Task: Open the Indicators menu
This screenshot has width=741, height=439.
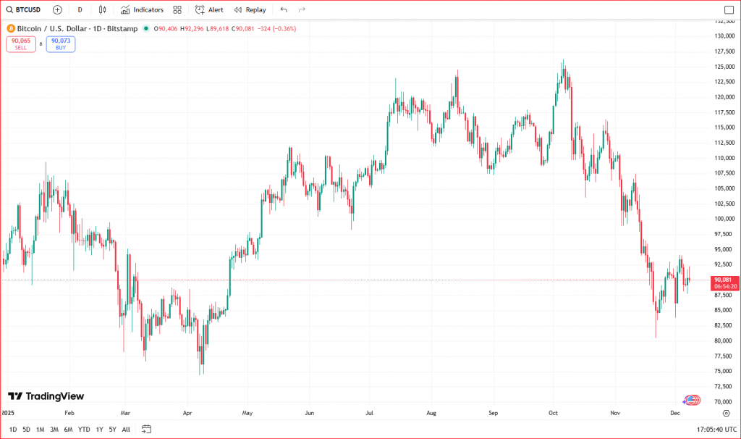Action: [142, 10]
